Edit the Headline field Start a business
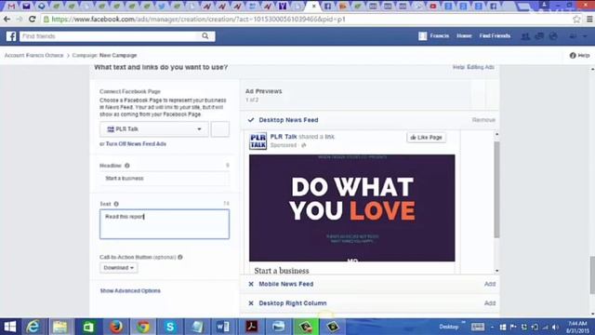This screenshot has height=335, width=595. (x=165, y=178)
